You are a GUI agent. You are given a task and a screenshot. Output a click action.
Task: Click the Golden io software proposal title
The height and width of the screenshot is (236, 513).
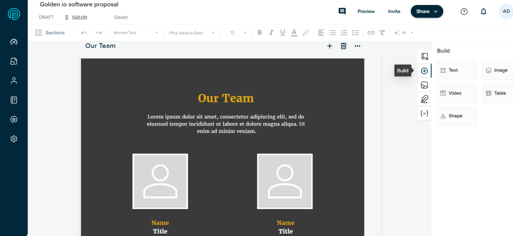pos(79,4)
